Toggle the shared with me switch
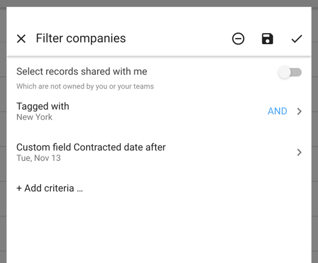This screenshot has width=318, height=263. click(290, 72)
